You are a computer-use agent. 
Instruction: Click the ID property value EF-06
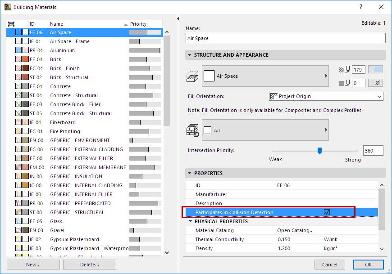click(x=283, y=185)
